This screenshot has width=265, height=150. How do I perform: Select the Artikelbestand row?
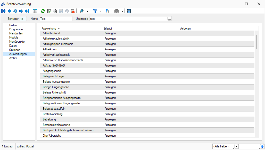[x=147, y=33]
